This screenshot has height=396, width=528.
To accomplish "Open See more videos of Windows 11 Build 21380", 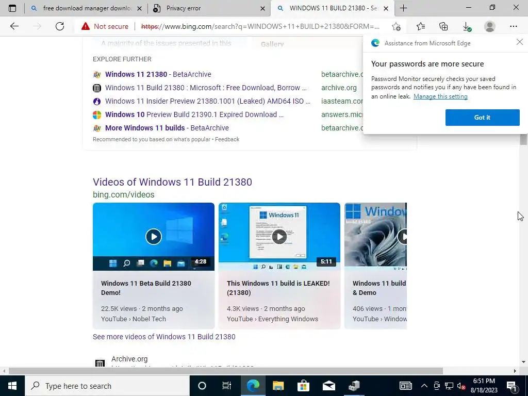I will pos(164,337).
